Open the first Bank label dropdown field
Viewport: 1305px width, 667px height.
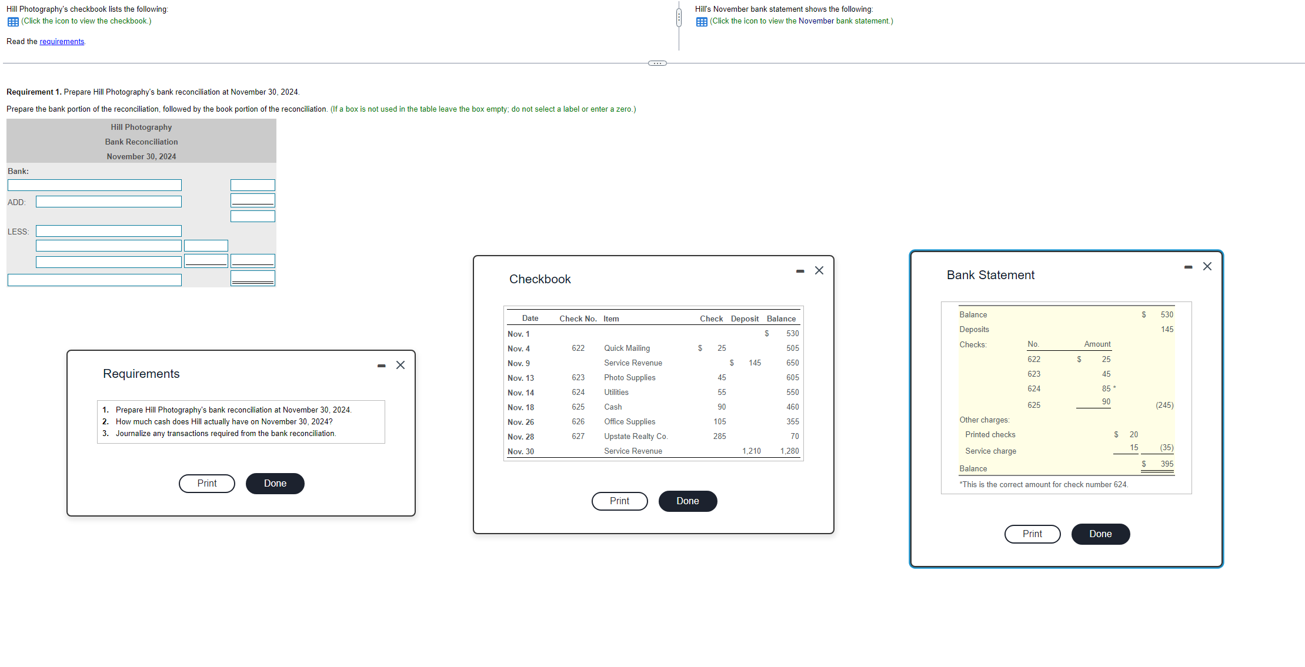pos(94,185)
